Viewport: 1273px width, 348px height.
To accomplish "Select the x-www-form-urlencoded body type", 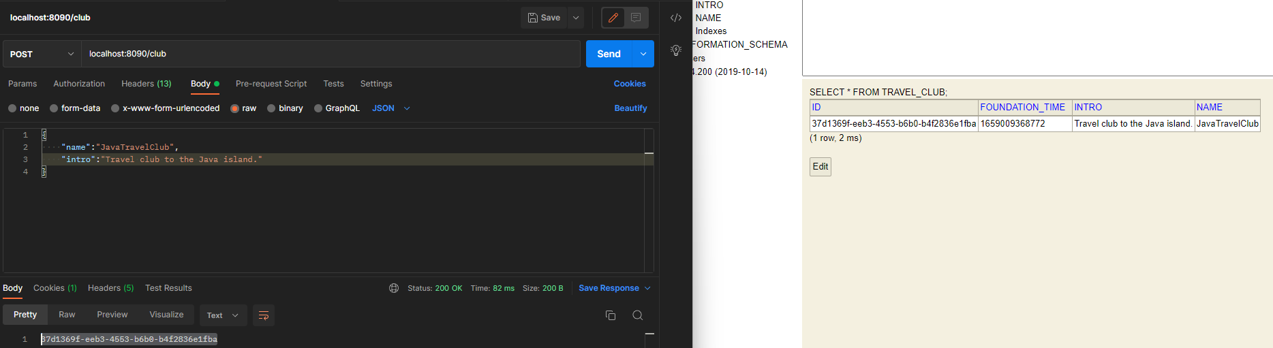I will tap(166, 108).
